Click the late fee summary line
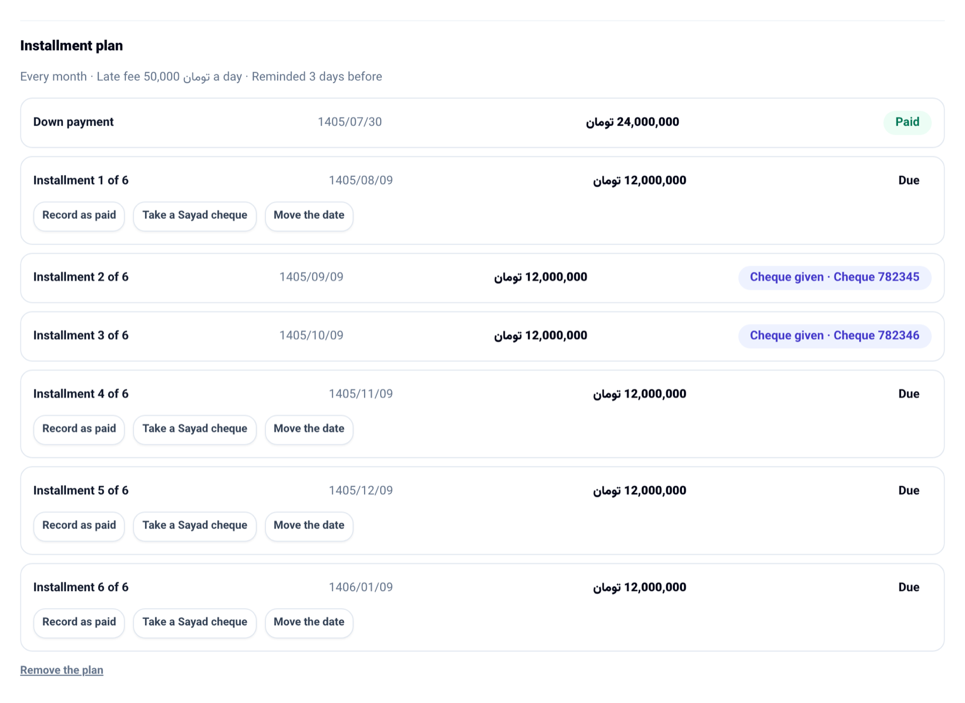The width and height of the screenshot is (965, 703). click(x=201, y=77)
